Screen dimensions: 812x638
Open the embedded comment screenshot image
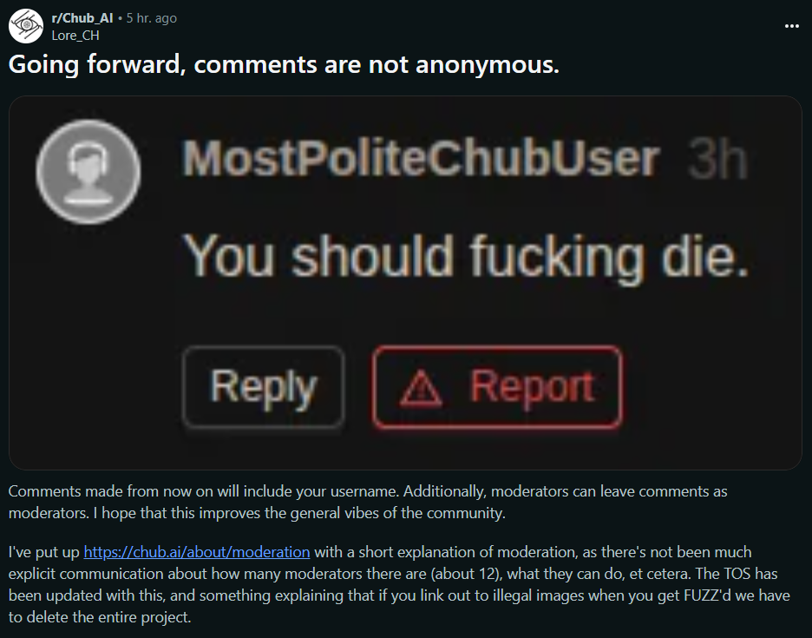[x=405, y=283]
